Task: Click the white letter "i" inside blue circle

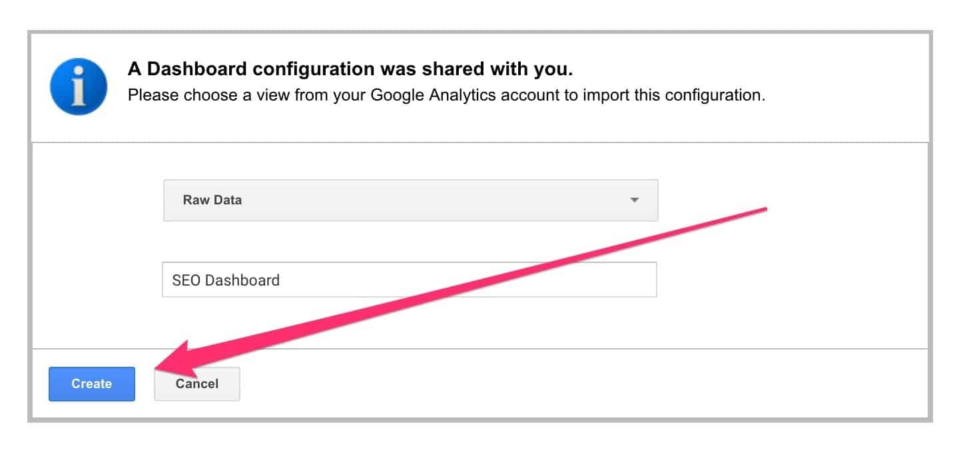Action: pos(79,85)
